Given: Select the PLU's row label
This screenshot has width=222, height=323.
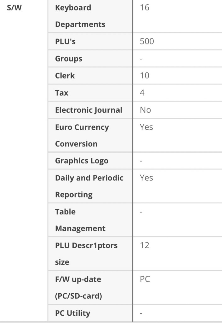Looking at the screenshot, I should point(65,41).
